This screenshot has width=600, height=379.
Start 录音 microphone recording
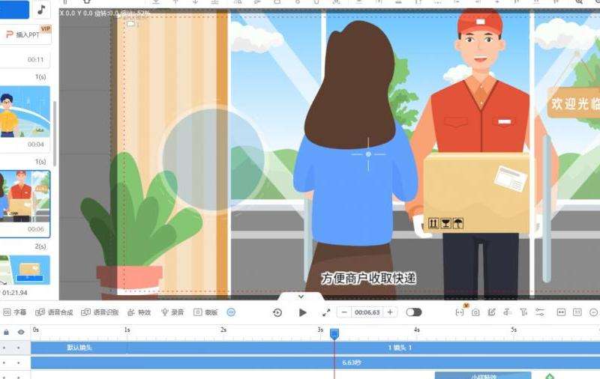click(x=172, y=312)
